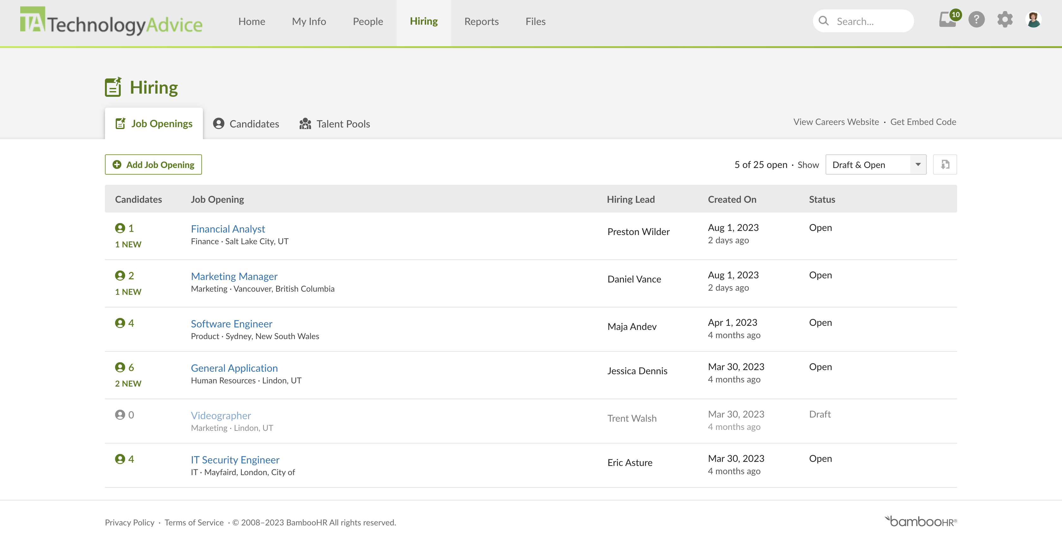The width and height of the screenshot is (1062, 558).
Task: Click the candidate icon in General Application row
Action: (x=120, y=367)
